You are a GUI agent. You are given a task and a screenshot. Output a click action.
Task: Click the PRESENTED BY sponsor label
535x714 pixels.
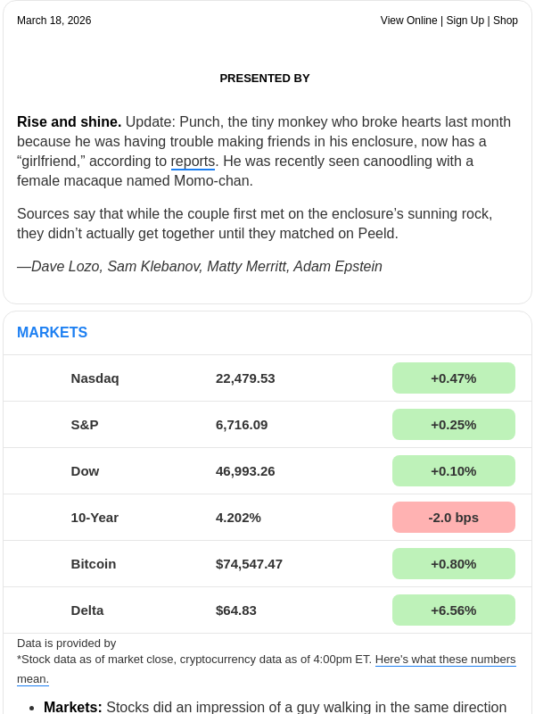(265, 79)
